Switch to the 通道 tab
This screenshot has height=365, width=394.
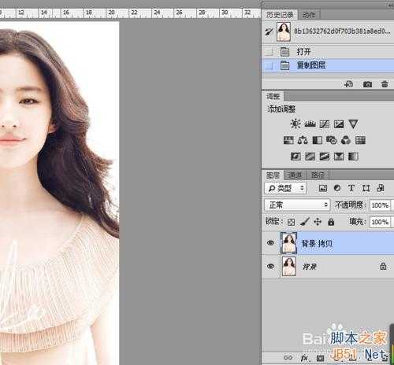(295, 175)
